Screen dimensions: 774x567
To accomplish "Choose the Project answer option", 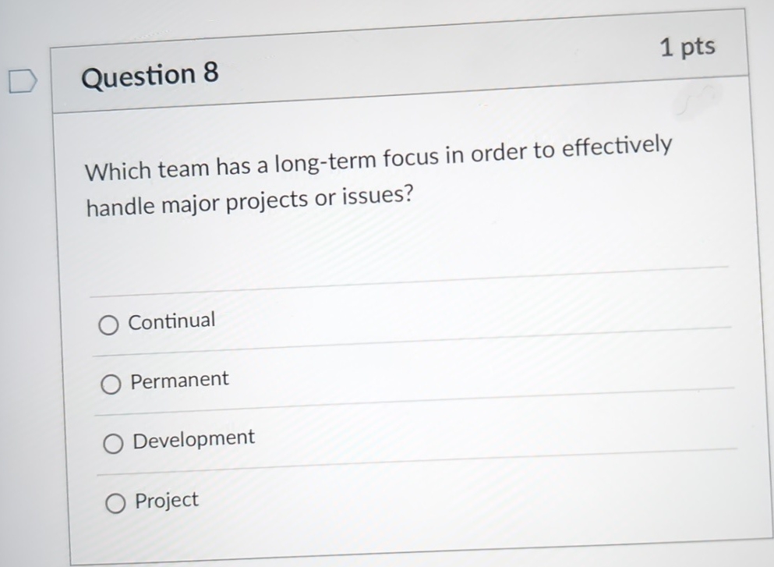I will coord(116,503).
